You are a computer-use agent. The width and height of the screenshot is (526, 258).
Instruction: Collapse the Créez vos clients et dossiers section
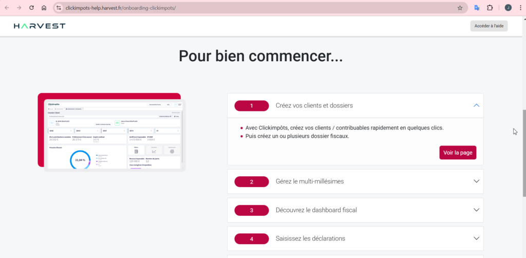(476, 105)
